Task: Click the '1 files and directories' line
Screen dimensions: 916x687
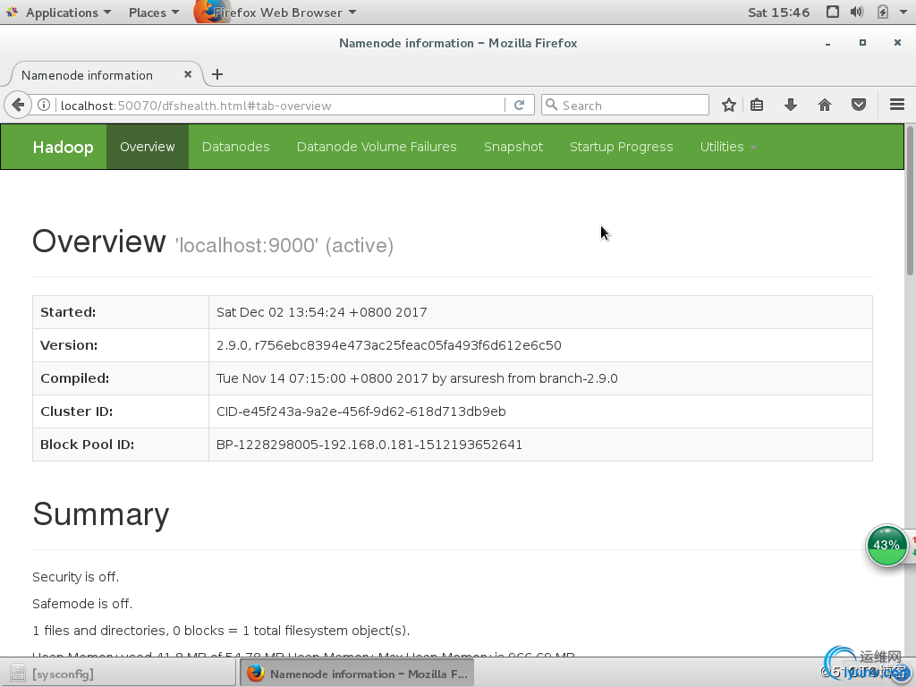Action: point(221,631)
